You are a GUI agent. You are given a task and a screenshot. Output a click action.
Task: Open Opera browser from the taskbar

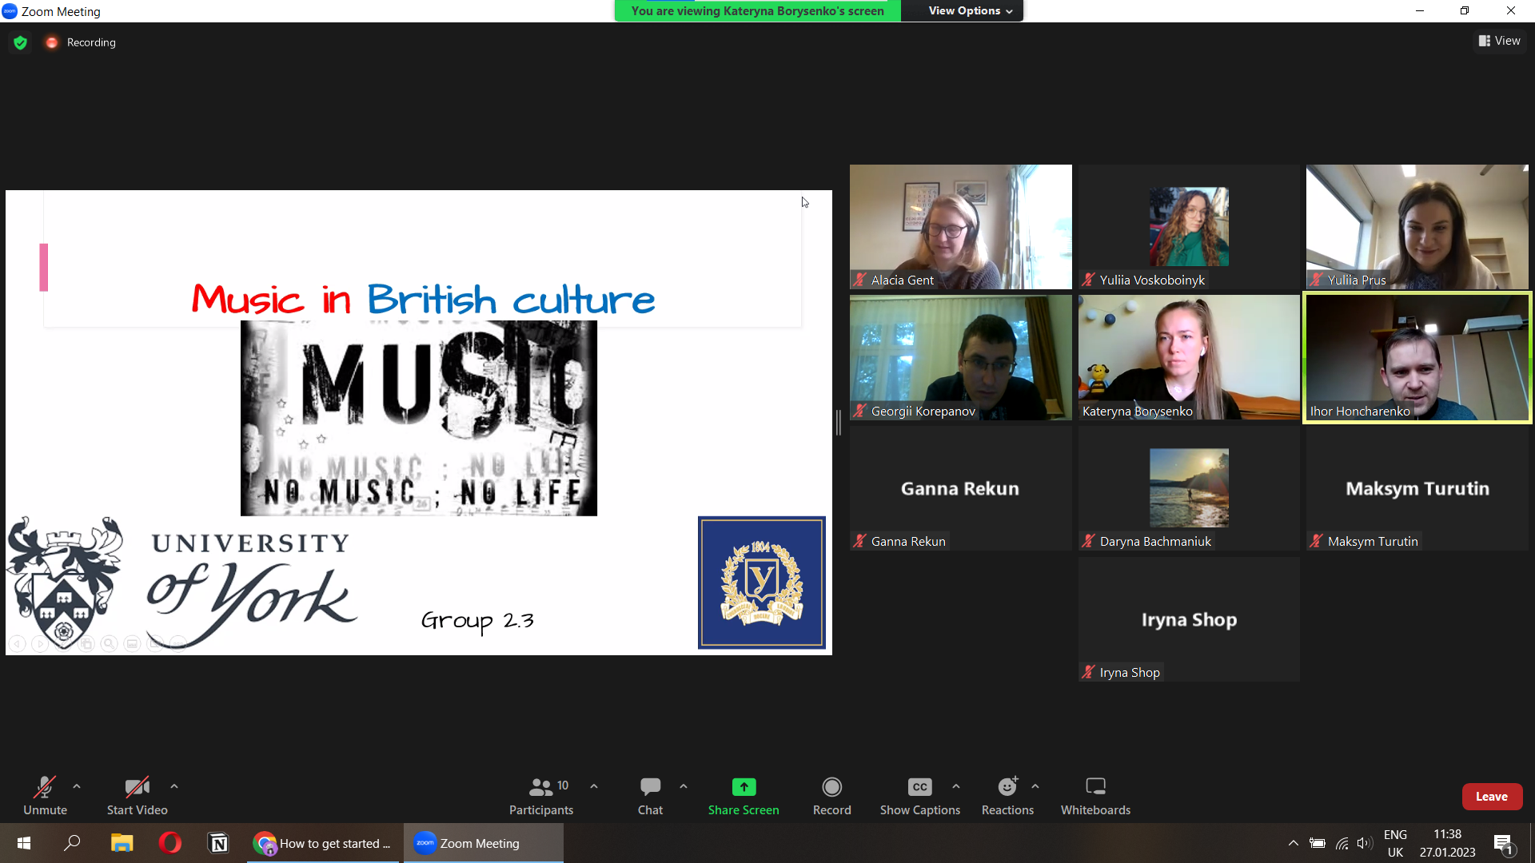point(169,843)
